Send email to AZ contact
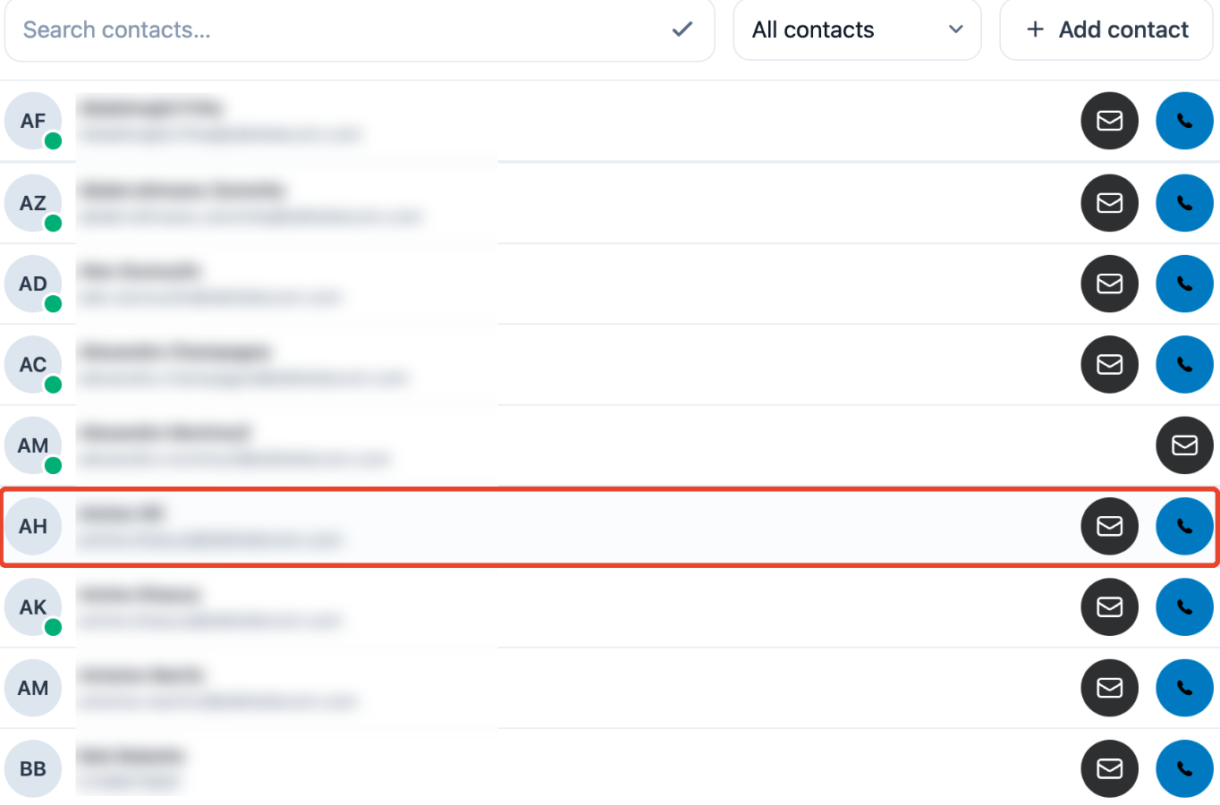The width and height of the screenshot is (1220, 805). click(x=1109, y=203)
